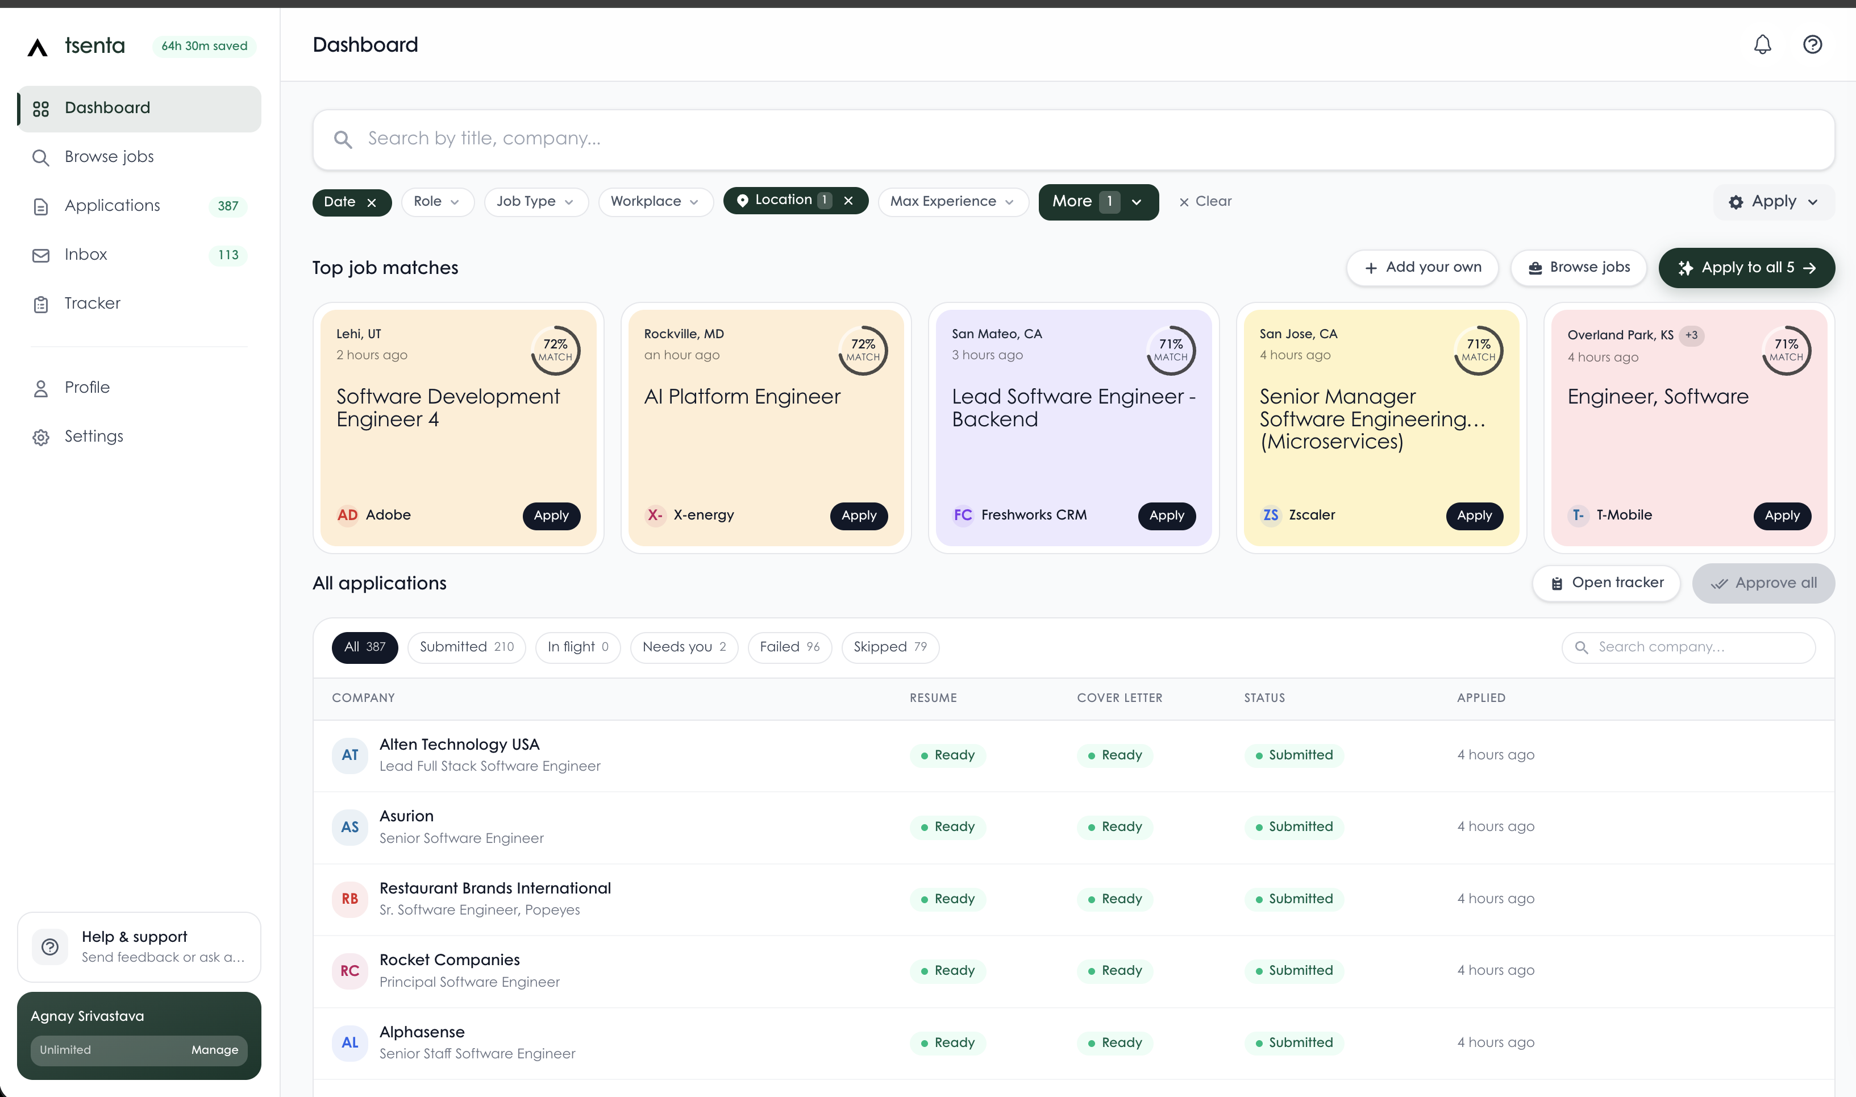Click the FC avatar for Freshworks CRM
1856x1097 pixels.
click(x=963, y=515)
